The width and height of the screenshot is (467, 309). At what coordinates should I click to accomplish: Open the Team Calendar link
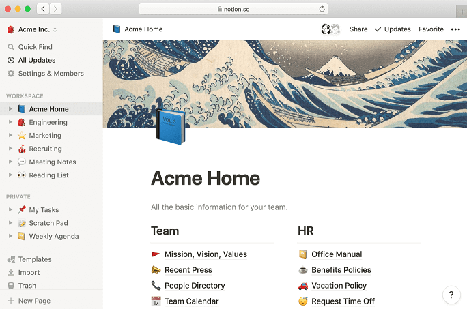coord(192,301)
